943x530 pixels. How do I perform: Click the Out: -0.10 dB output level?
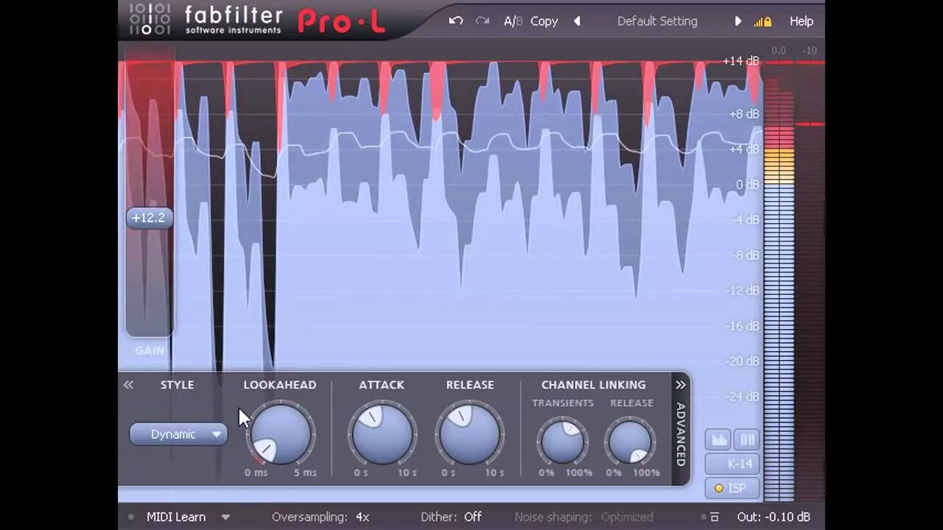(x=773, y=517)
